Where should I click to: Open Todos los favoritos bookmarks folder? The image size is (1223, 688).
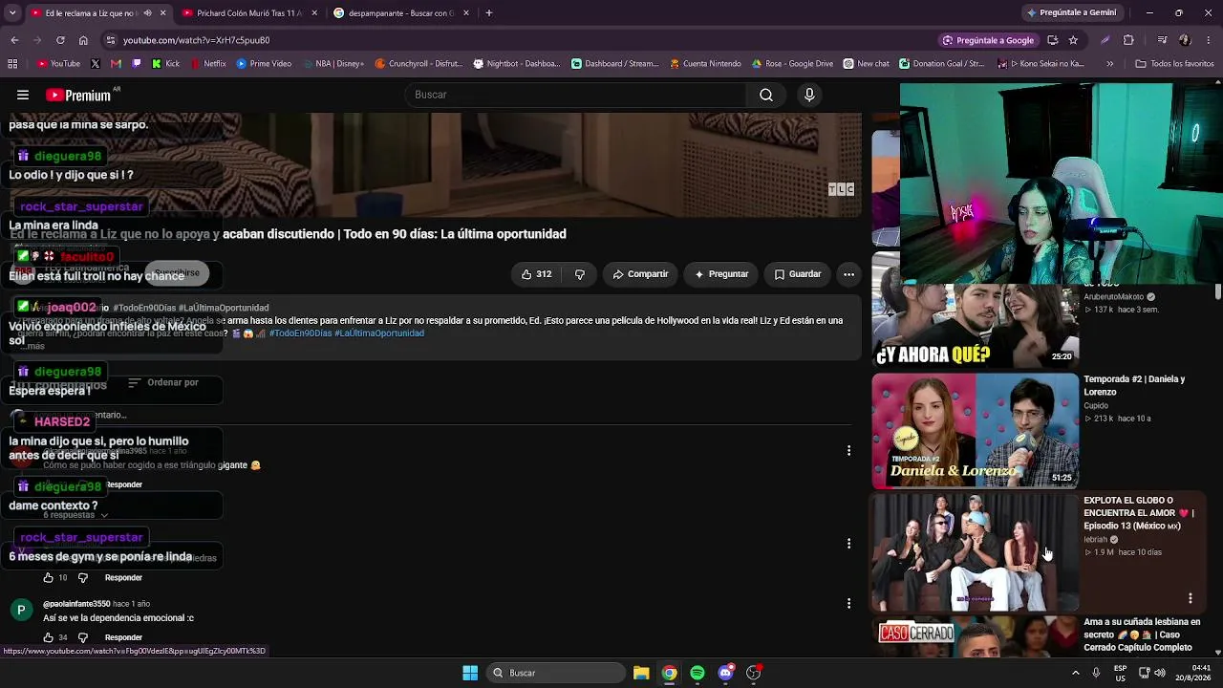1174,64
